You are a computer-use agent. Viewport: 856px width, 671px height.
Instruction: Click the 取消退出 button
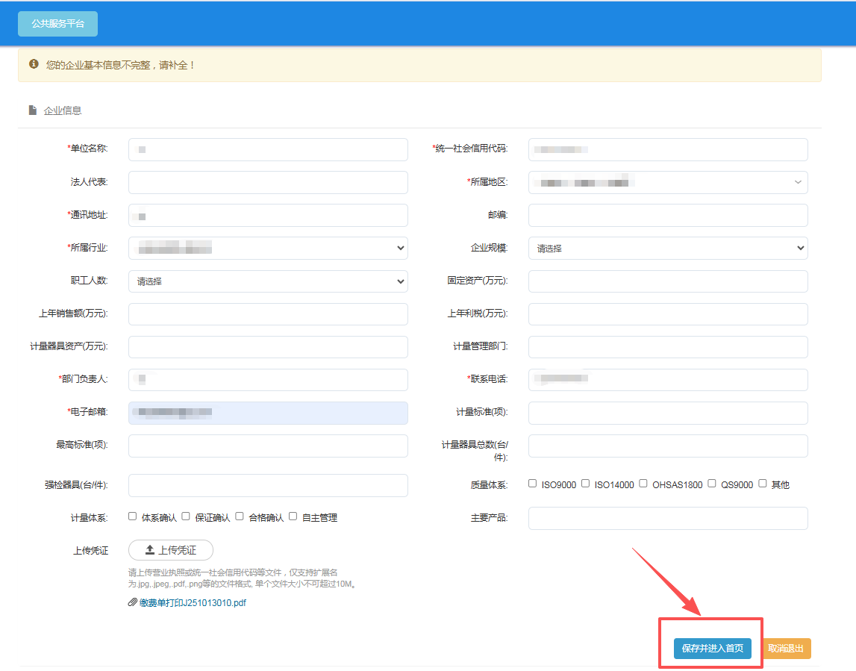[x=787, y=649]
